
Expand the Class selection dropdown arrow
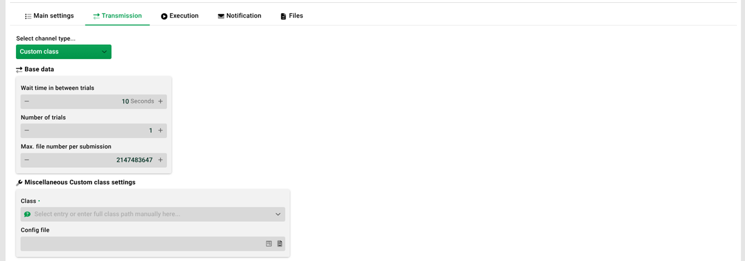coord(278,214)
